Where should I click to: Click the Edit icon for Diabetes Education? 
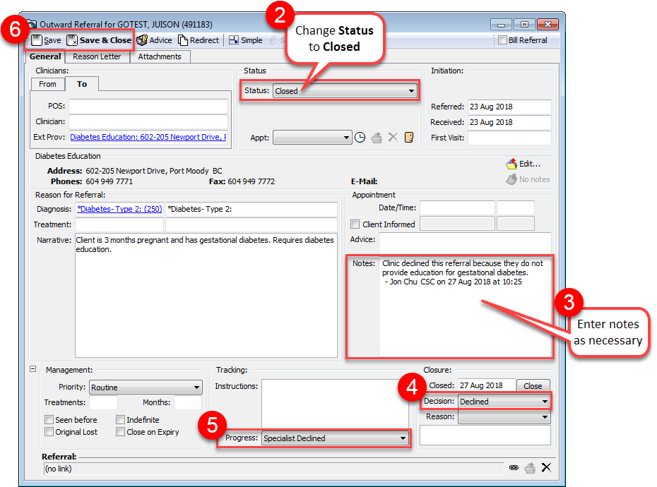click(x=512, y=164)
